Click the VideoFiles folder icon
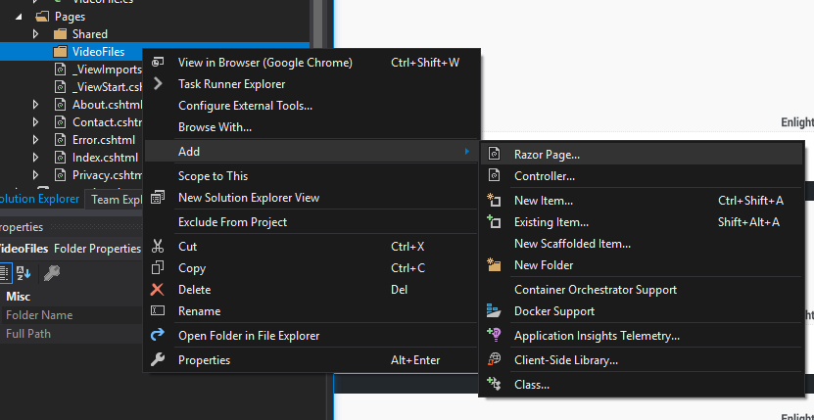814x420 pixels. (61, 52)
